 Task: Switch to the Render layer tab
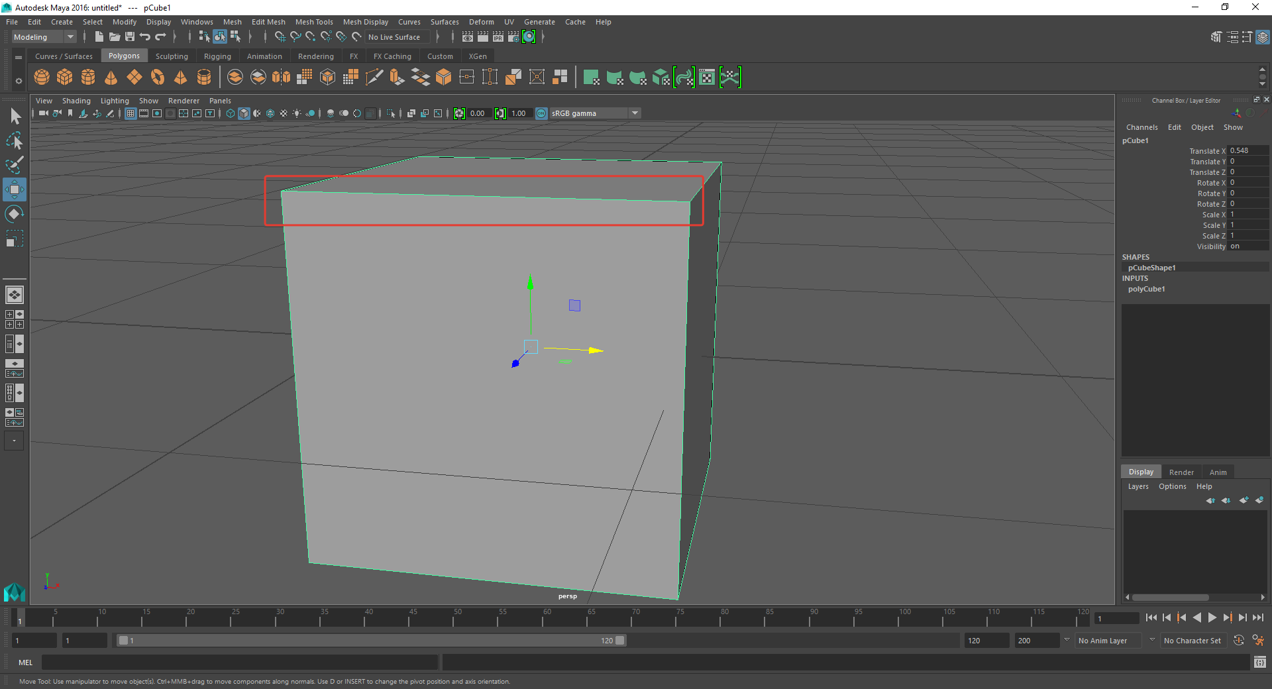pyautogui.click(x=1181, y=472)
